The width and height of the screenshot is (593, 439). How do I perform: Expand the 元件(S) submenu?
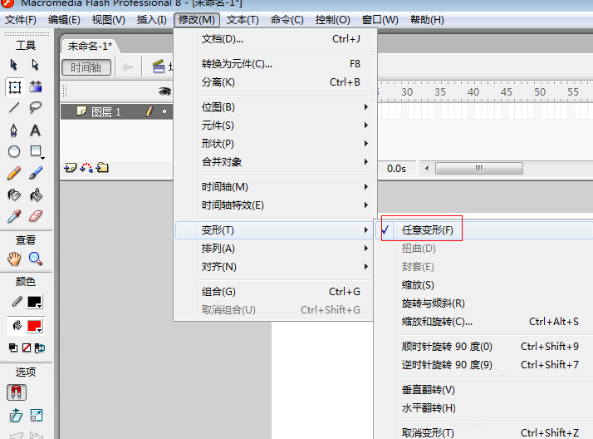pos(285,126)
